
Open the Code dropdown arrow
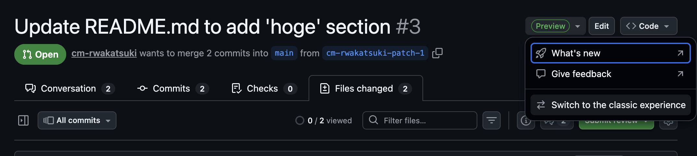pyautogui.click(x=667, y=26)
